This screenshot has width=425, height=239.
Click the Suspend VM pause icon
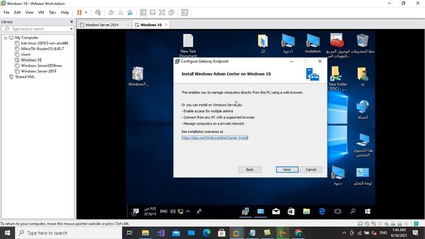pyautogui.click(x=80, y=13)
